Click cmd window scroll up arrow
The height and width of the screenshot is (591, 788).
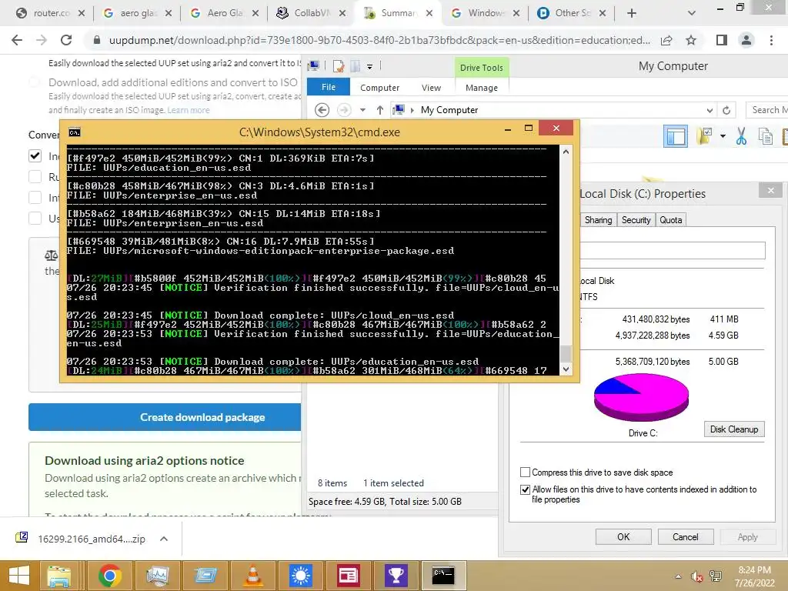tap(566, 152)
